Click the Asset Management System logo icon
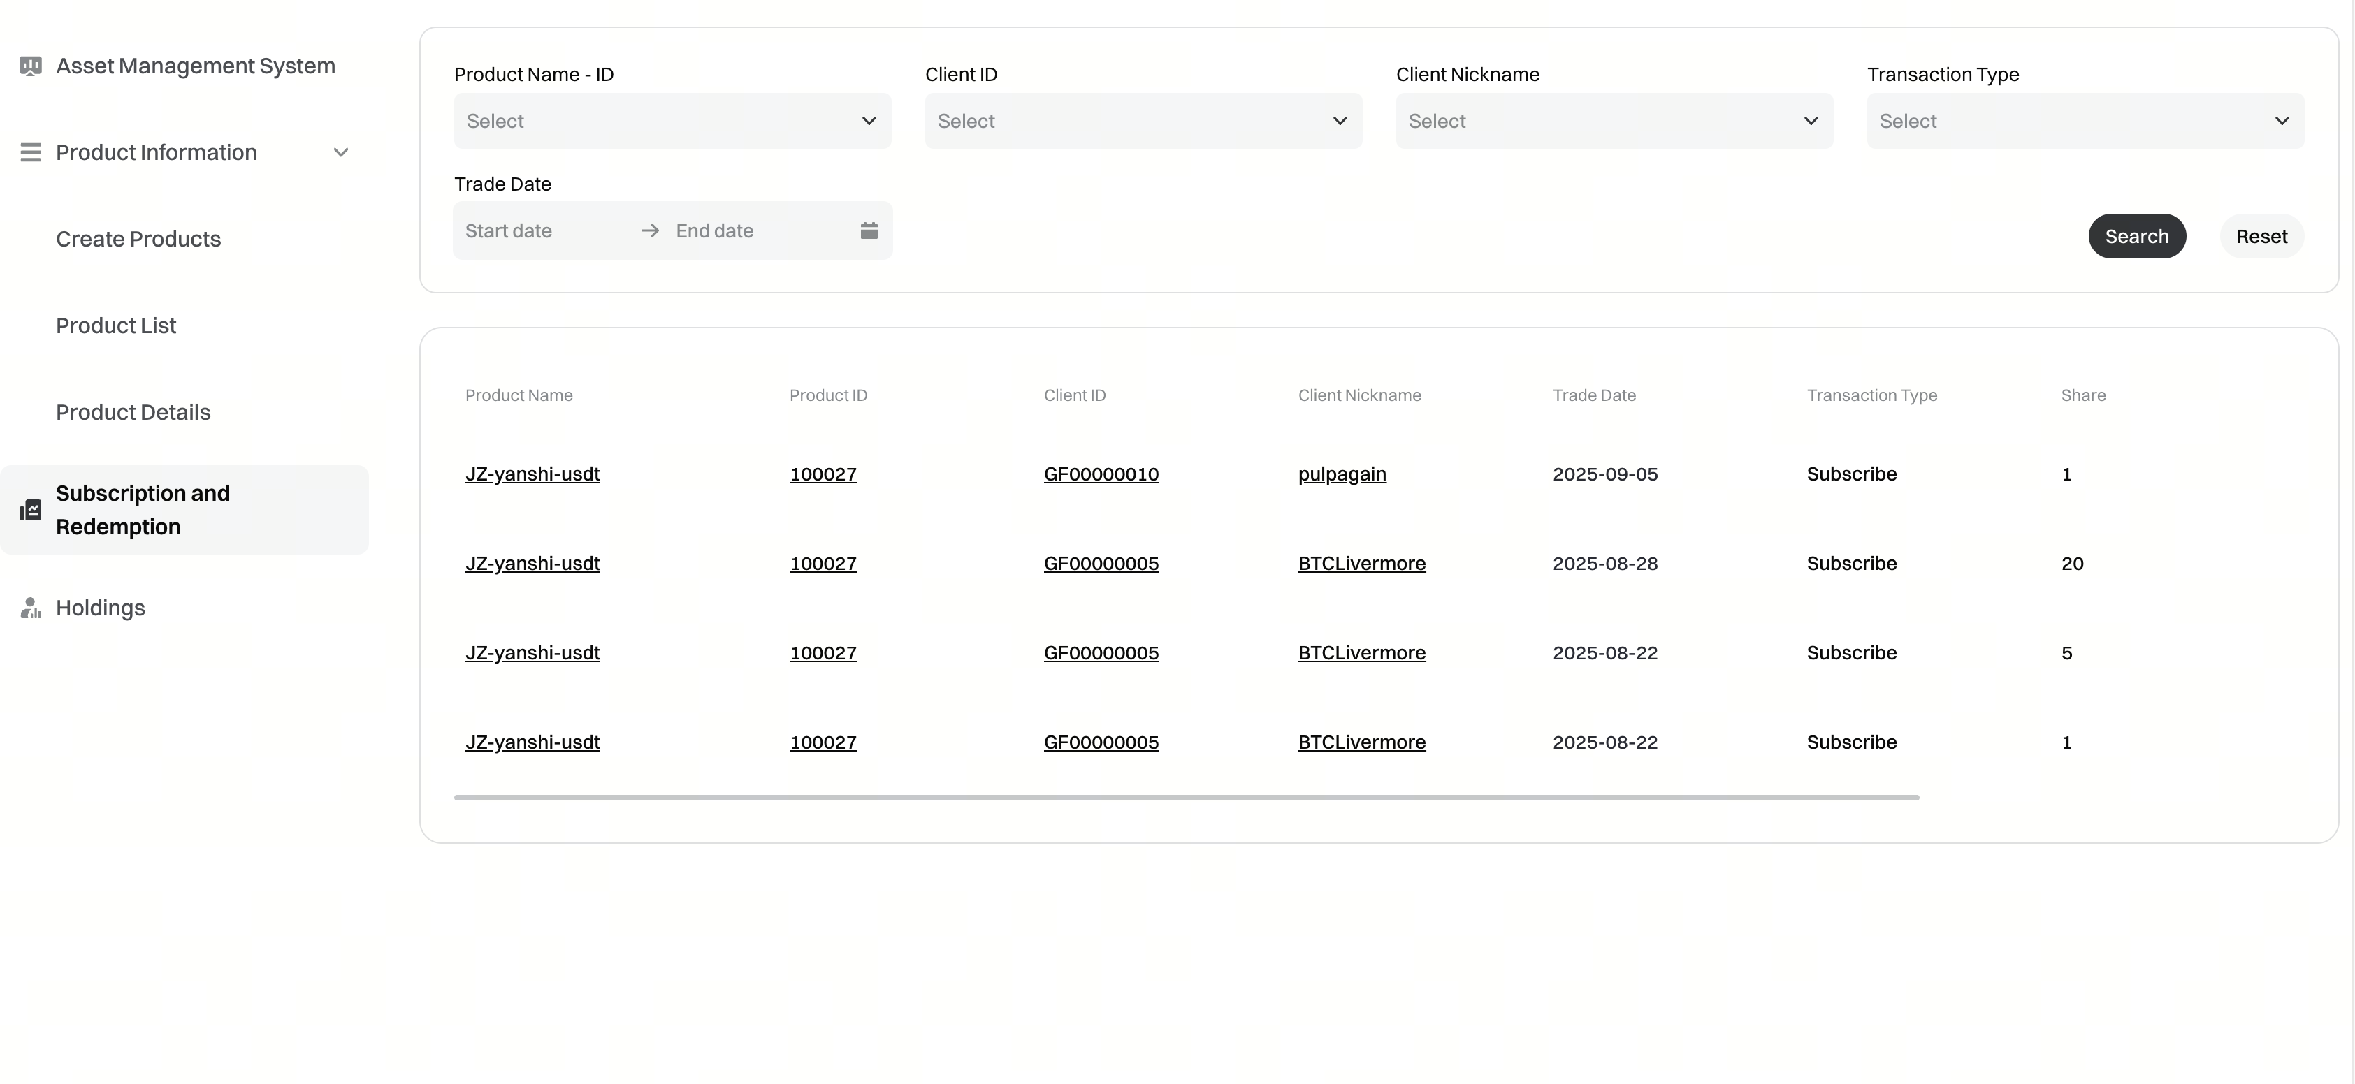 [30, 66]
